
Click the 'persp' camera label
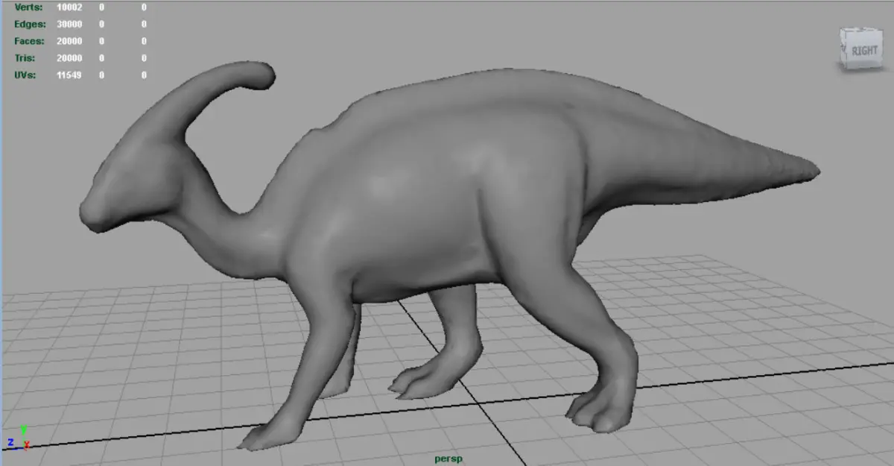[448, 459]
